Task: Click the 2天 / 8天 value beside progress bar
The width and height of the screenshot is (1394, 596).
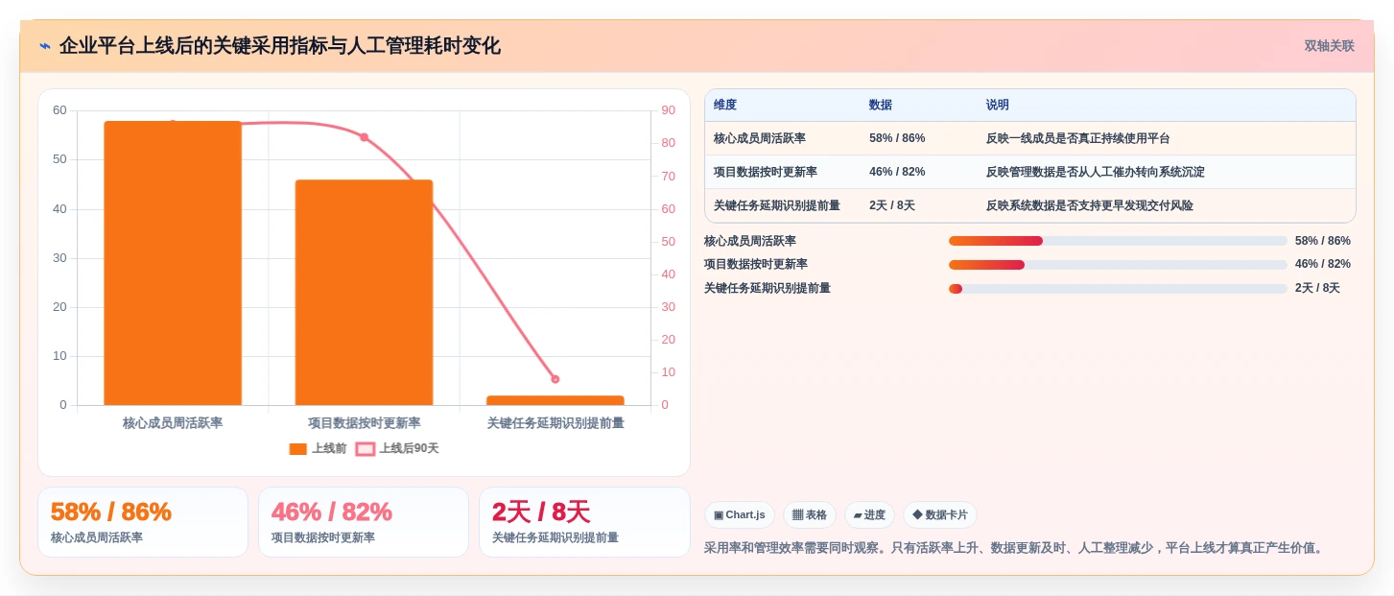Action: (1317, 288)
